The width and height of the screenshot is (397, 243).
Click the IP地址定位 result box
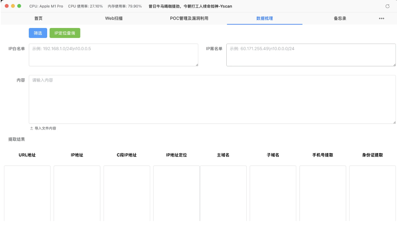click(176, 193)
